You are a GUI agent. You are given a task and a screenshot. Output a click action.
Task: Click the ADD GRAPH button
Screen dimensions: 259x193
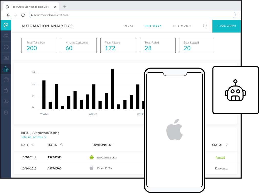226,26
